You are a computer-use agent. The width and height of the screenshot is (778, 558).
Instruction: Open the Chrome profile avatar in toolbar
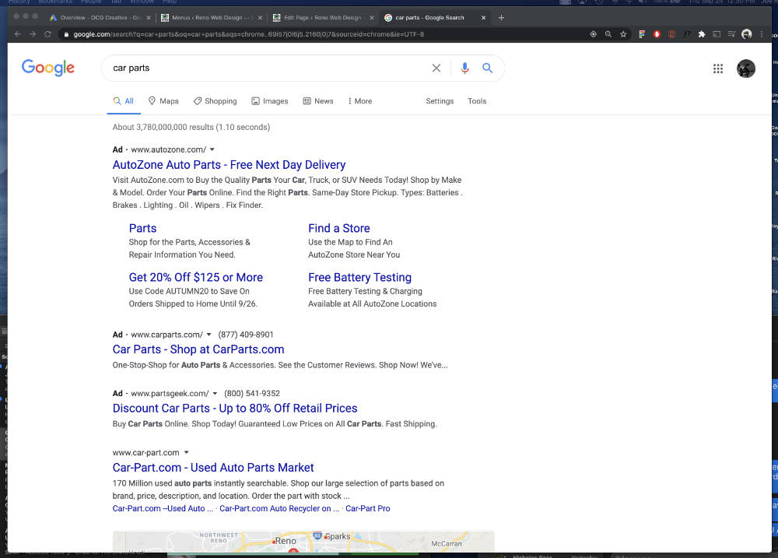pyautogui.click(x=746, y=34)
